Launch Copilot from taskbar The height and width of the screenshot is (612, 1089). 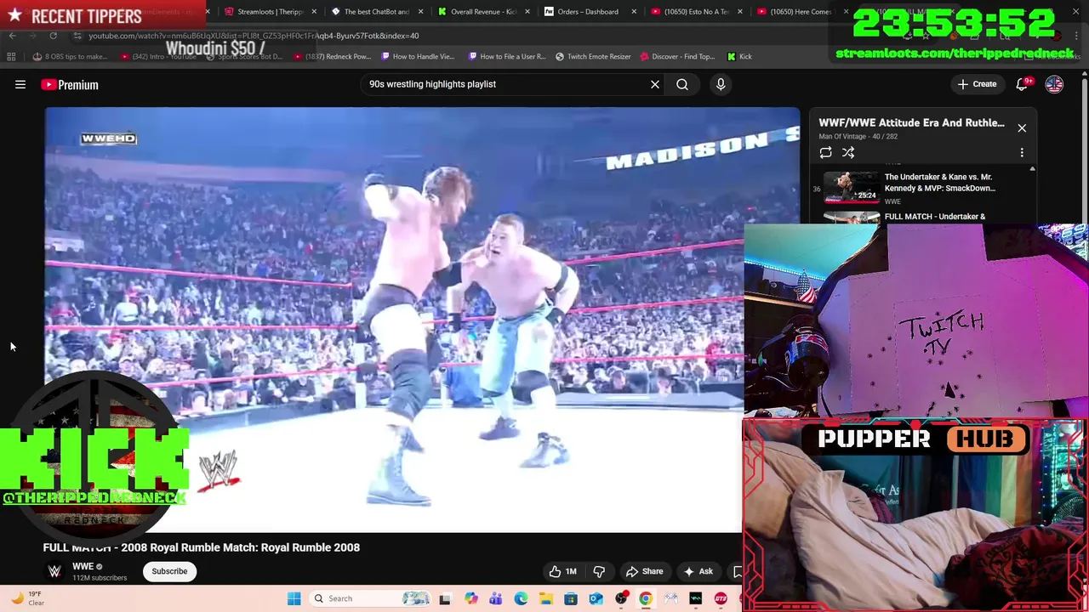click(470, 598)
